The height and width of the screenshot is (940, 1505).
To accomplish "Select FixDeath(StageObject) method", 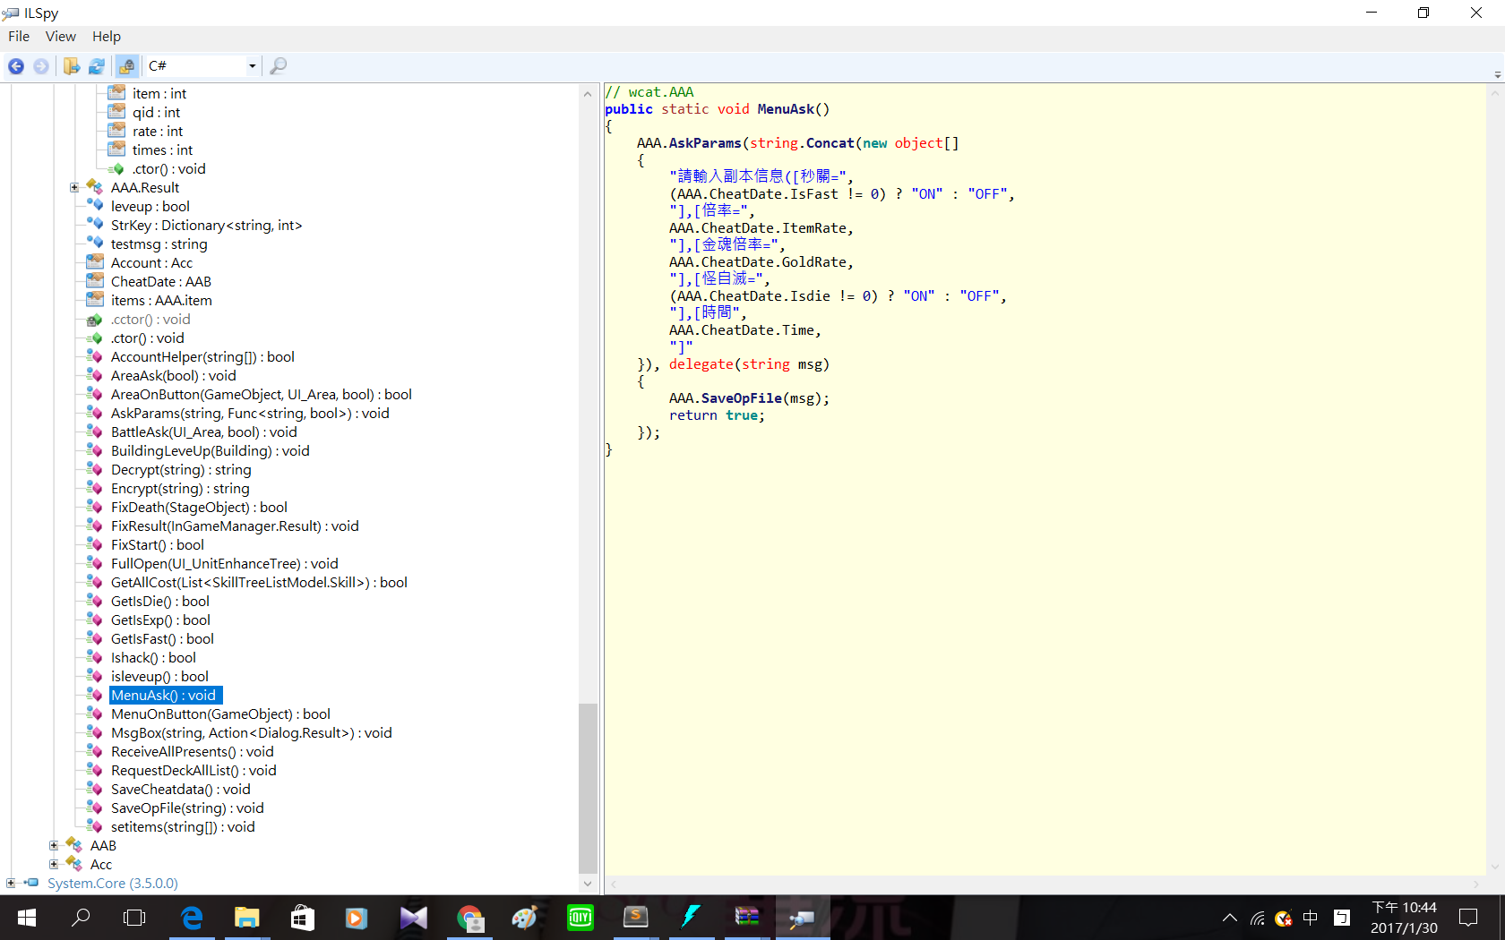I will pyautogui.click(x=199, y=508).
